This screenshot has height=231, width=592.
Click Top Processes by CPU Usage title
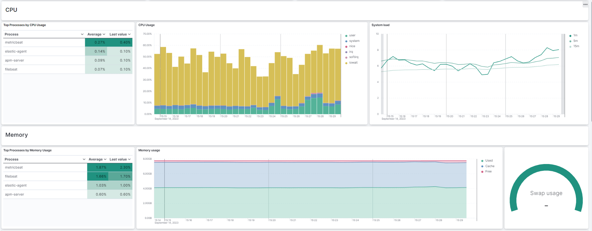[x=25, y=25]
